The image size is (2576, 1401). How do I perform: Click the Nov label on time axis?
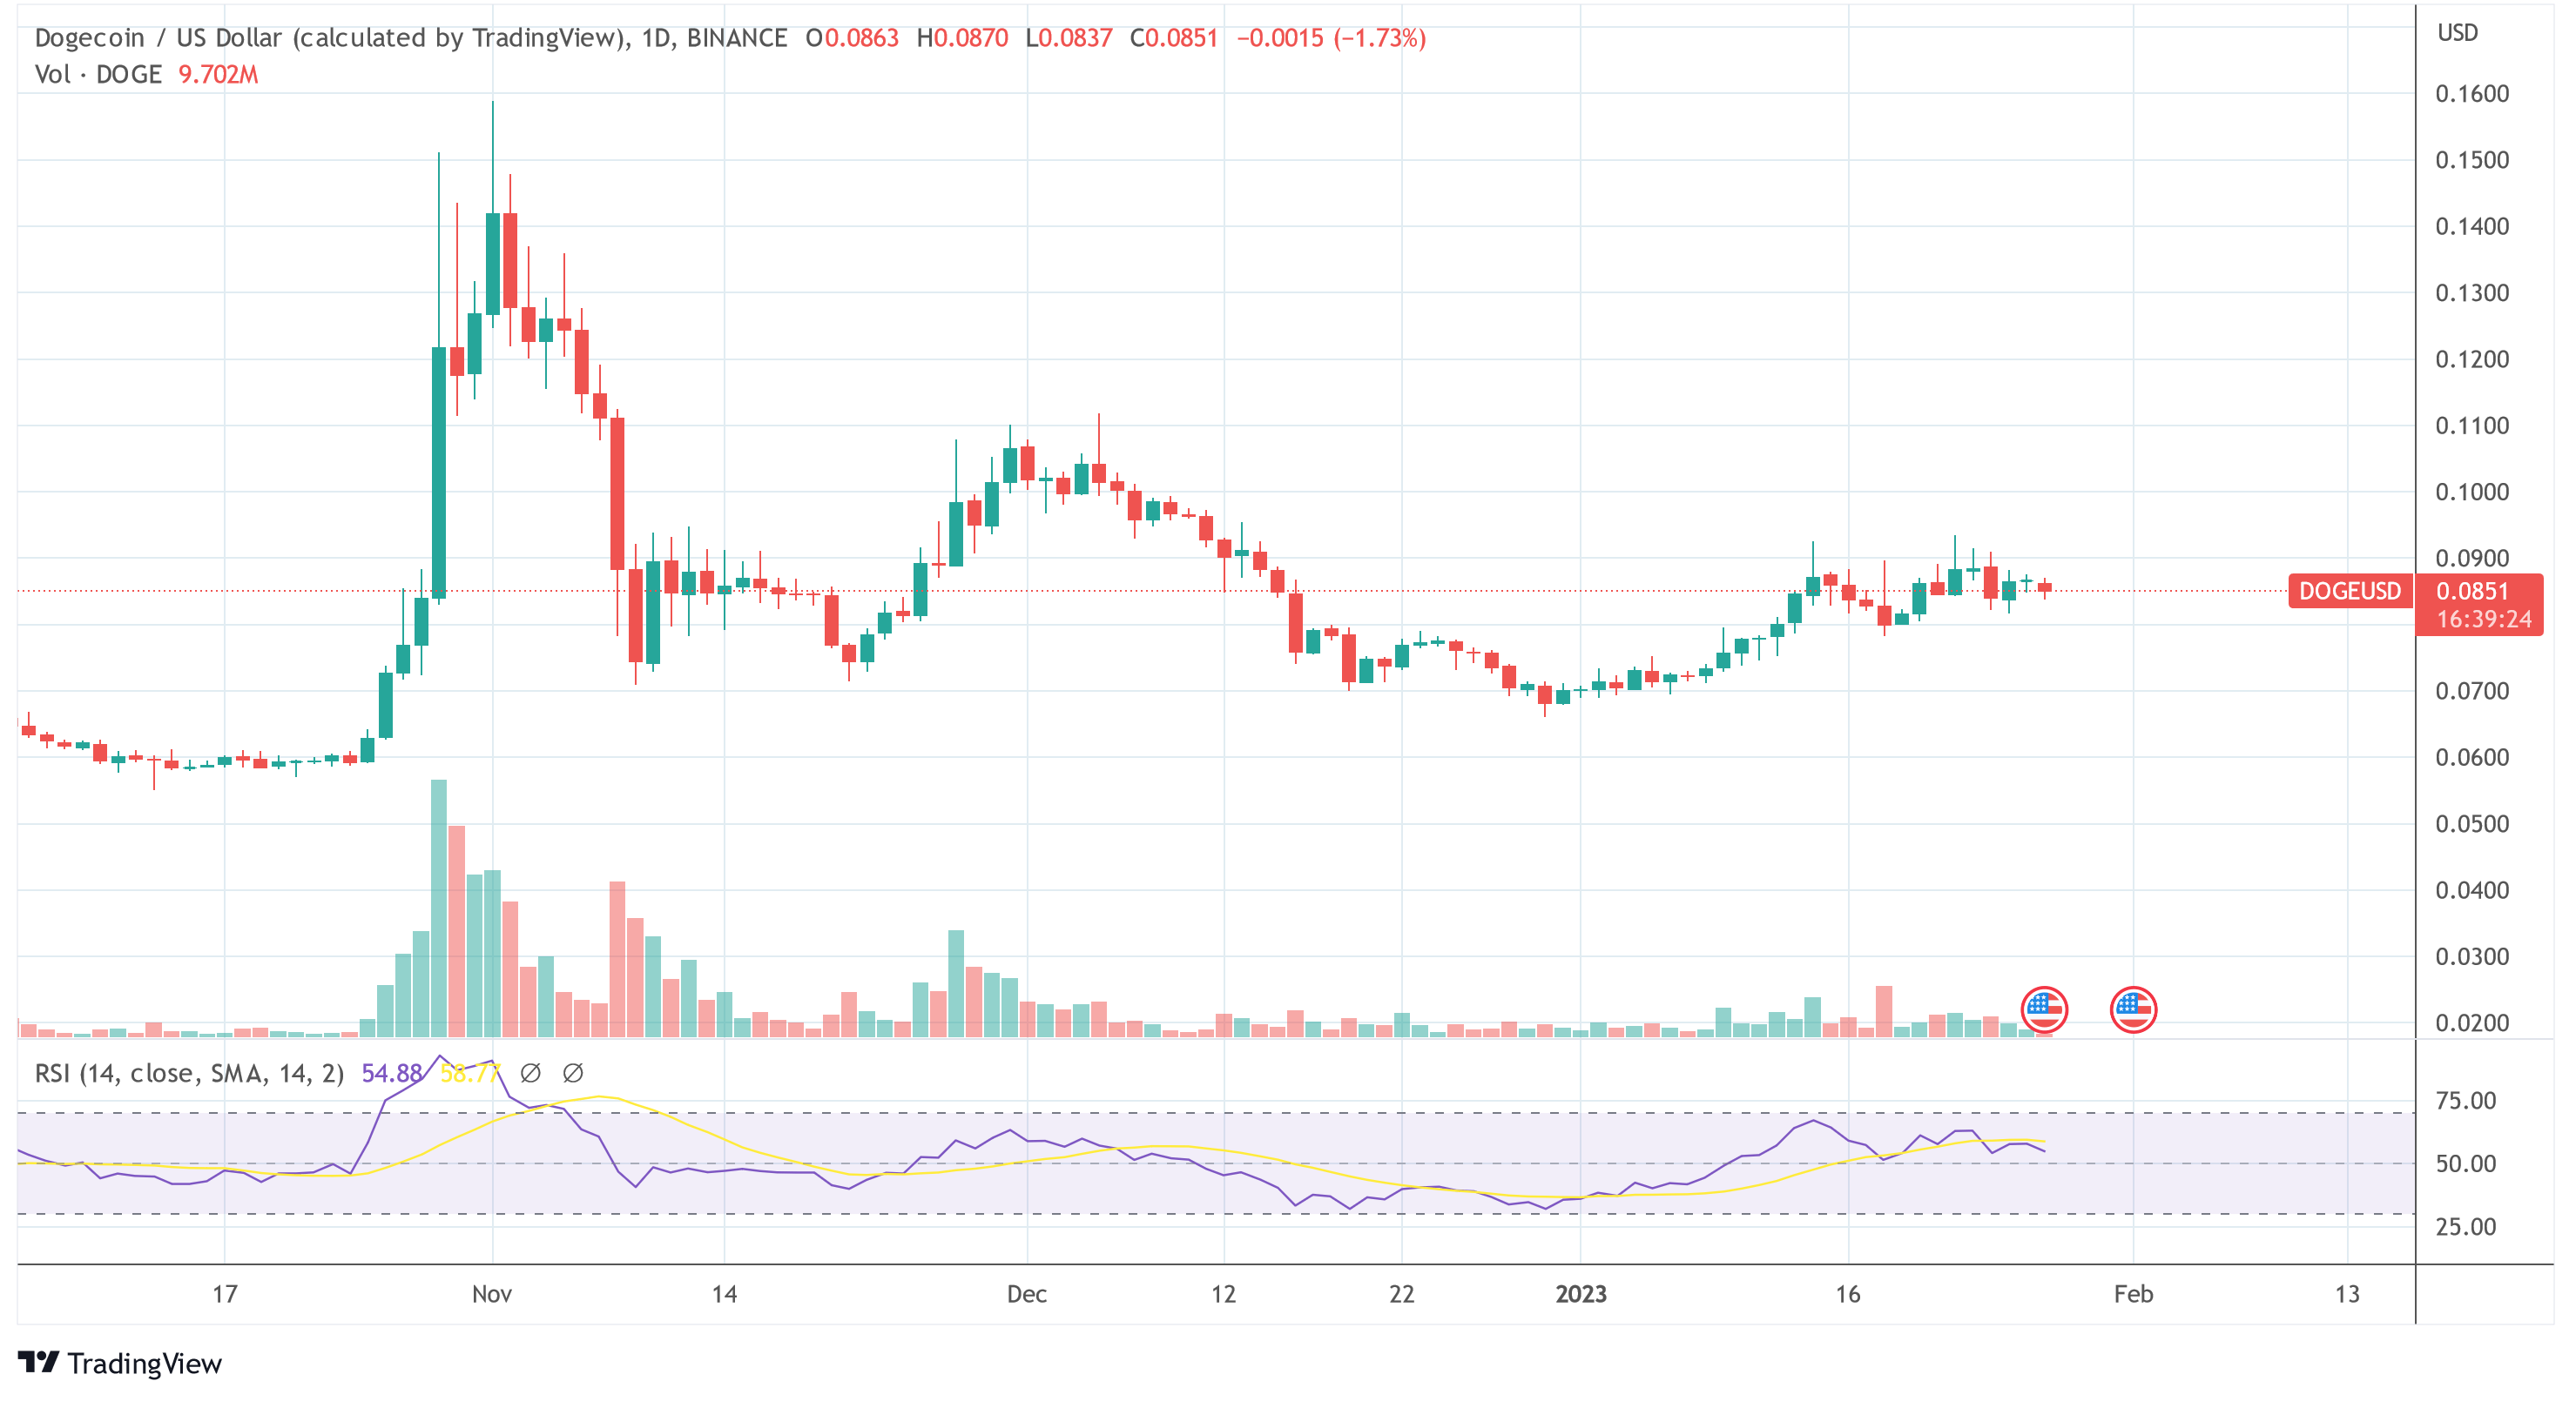pos(492,1295)
